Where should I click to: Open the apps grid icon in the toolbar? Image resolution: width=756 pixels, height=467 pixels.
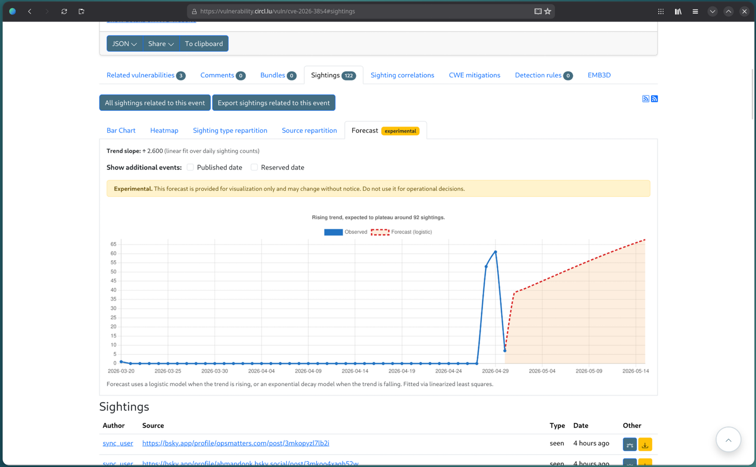point(661,11)
